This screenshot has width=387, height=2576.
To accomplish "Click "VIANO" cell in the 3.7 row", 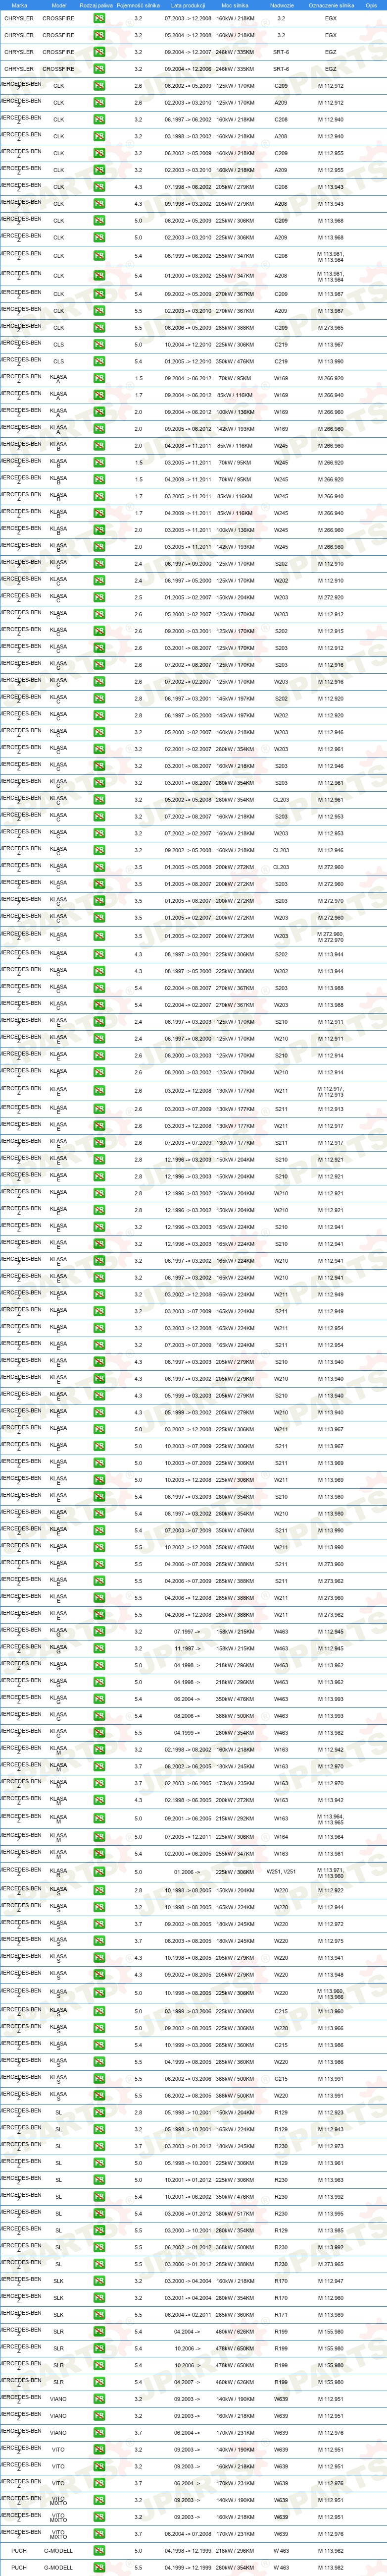I will pos(58,2432).
